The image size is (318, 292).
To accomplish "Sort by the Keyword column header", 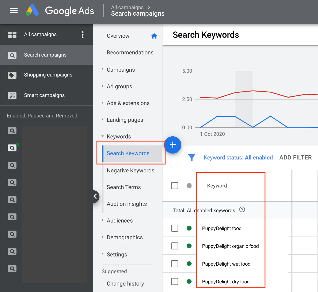I will pyautogui.click(x=217, y=186).
